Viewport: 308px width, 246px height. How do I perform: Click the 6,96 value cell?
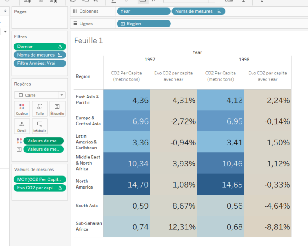tap(127, 121)
